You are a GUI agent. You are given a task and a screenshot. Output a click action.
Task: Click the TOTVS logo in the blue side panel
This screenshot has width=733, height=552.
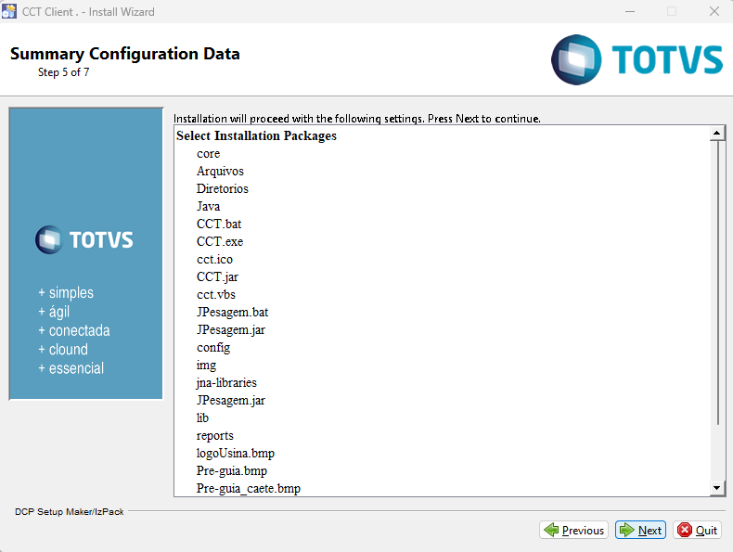pos(84,239)
